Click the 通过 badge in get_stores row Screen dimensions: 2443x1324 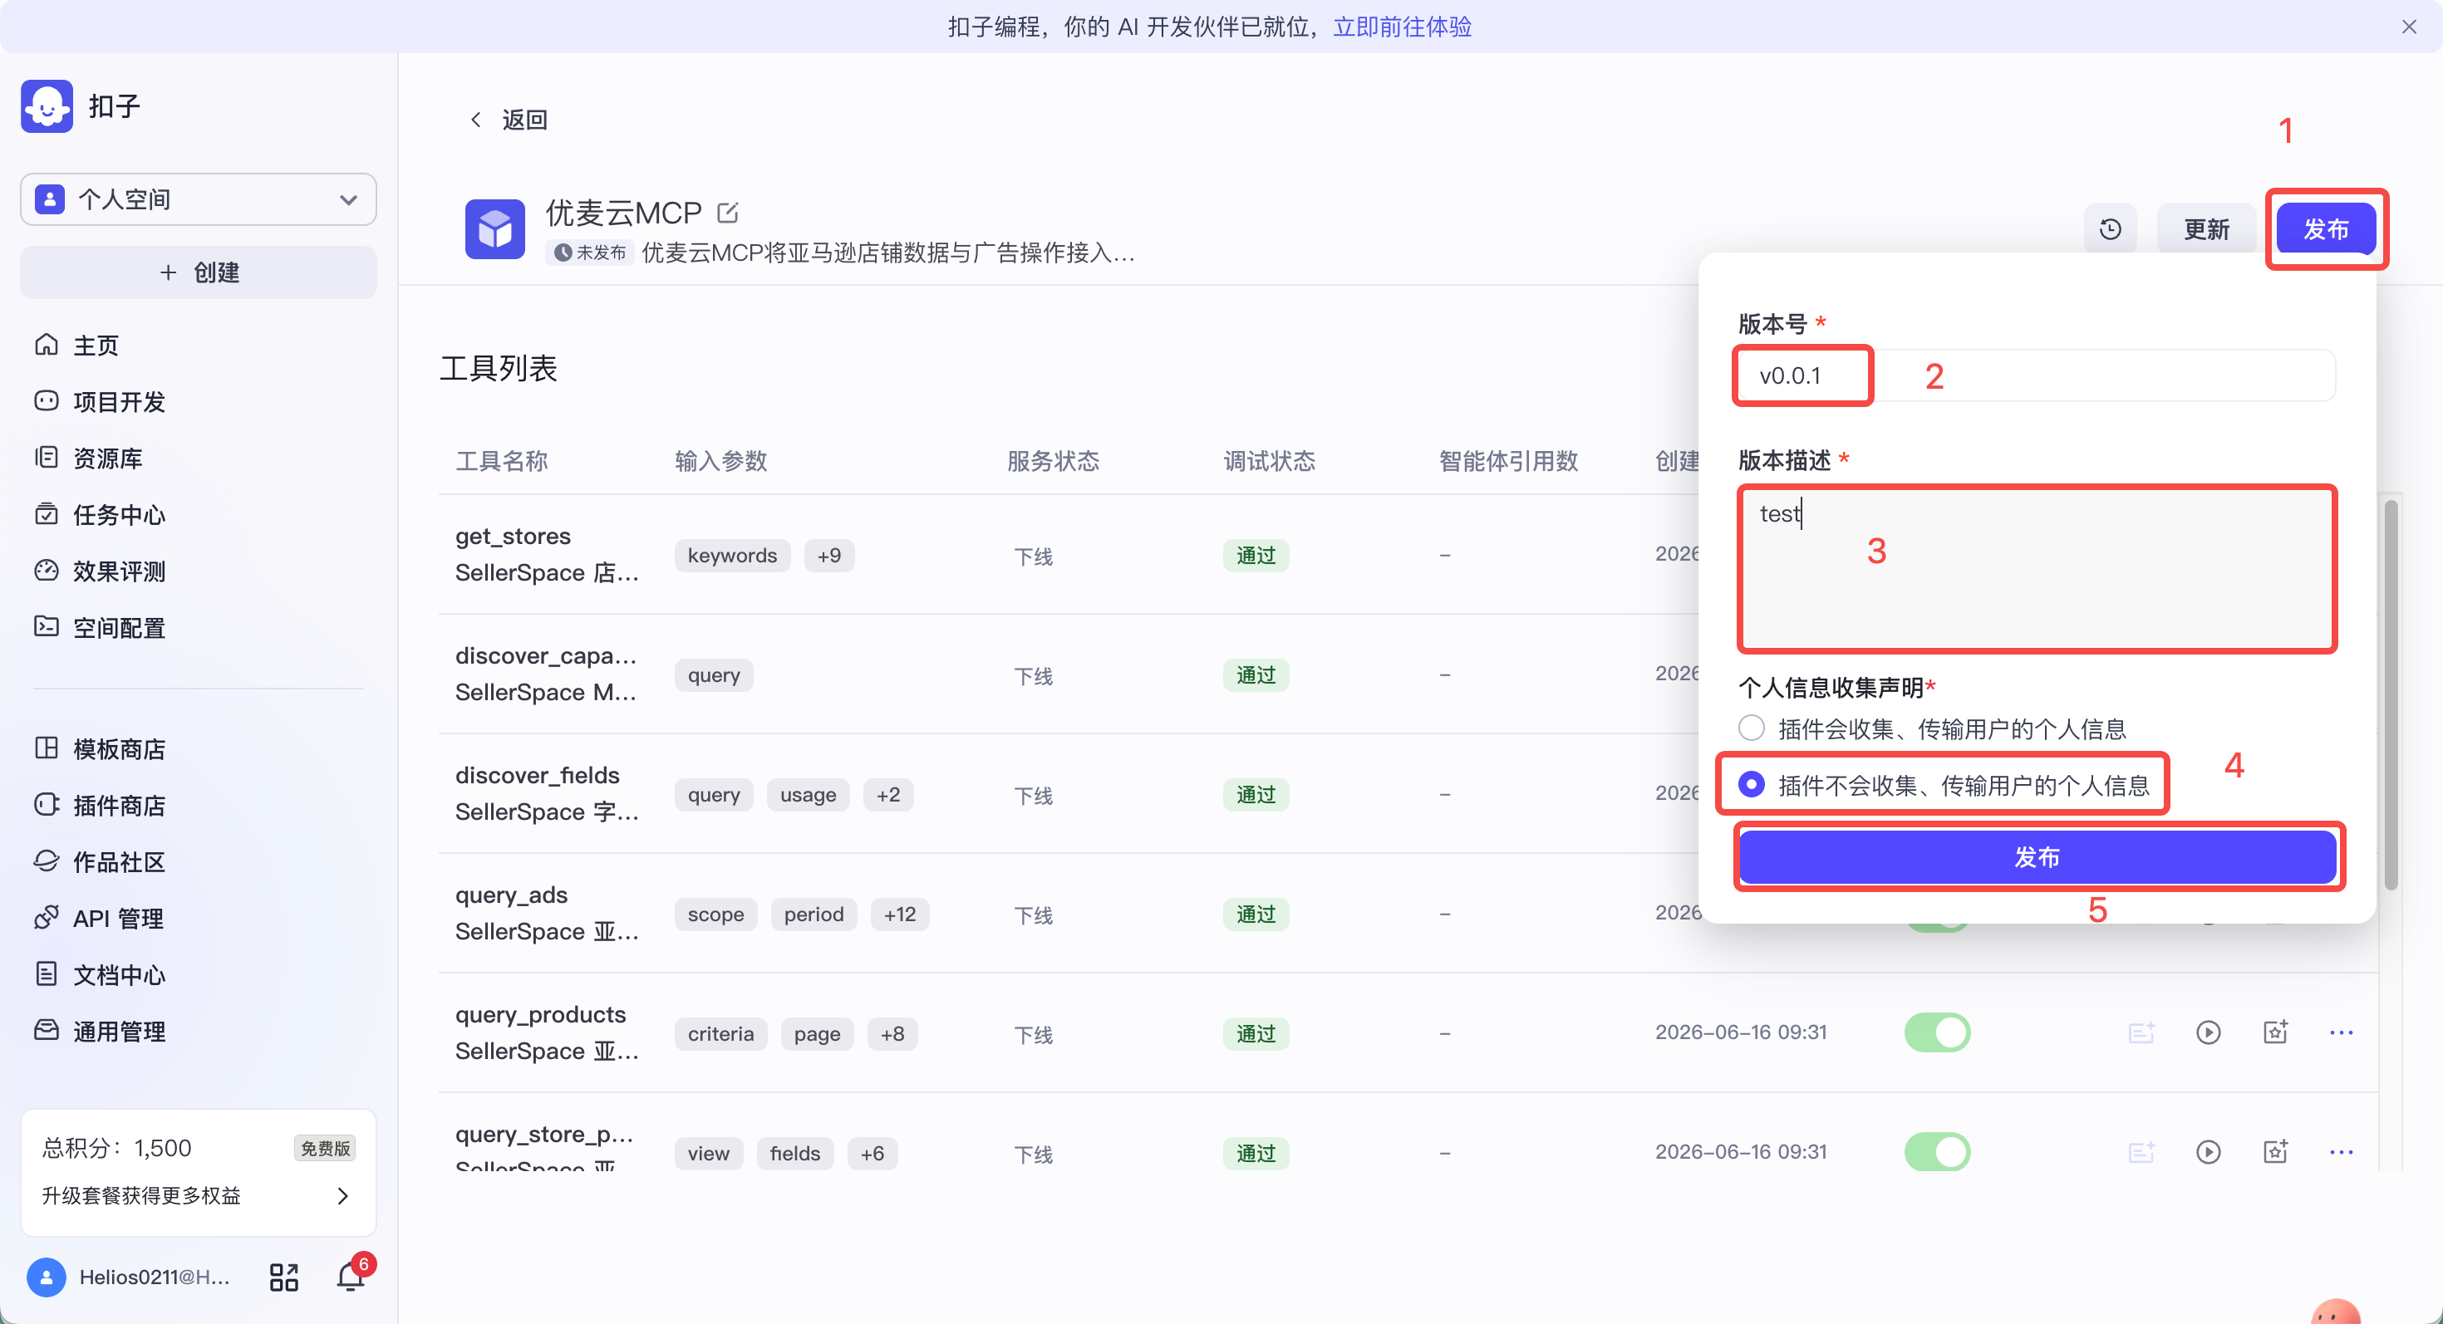[1256, 556]
